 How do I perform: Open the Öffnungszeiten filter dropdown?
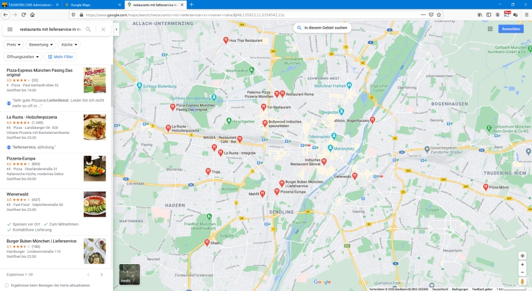[x=23, y=57]
